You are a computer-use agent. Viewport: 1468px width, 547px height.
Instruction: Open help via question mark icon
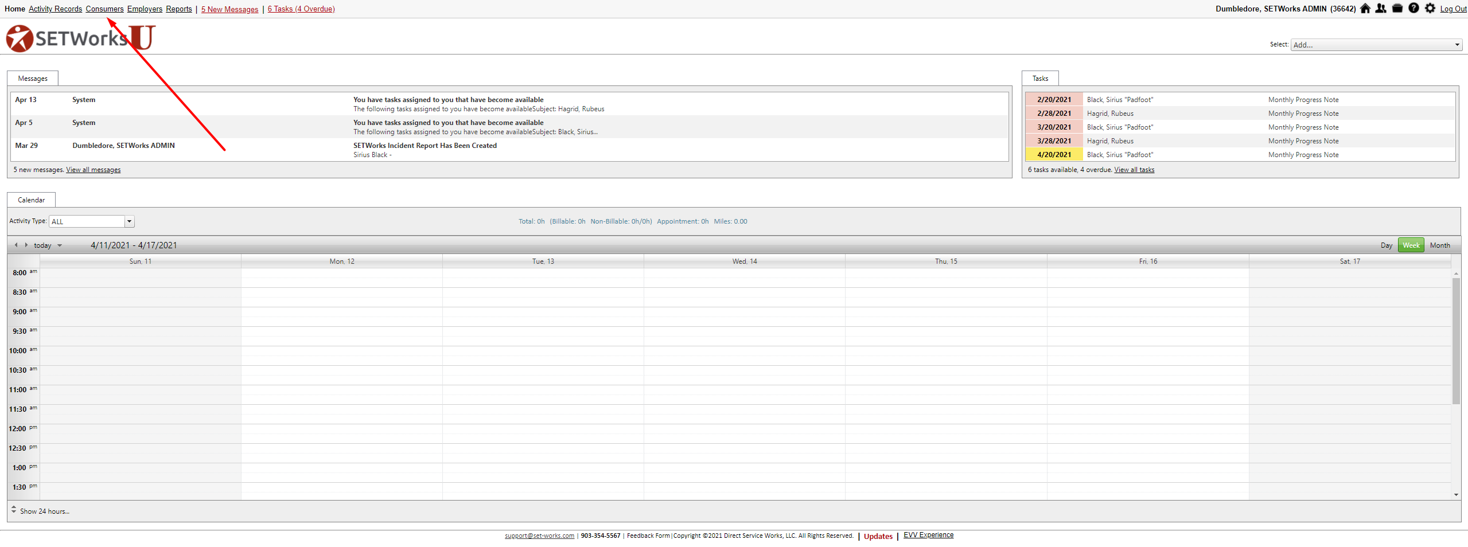pyautogui.click(x=1414, y=9)
